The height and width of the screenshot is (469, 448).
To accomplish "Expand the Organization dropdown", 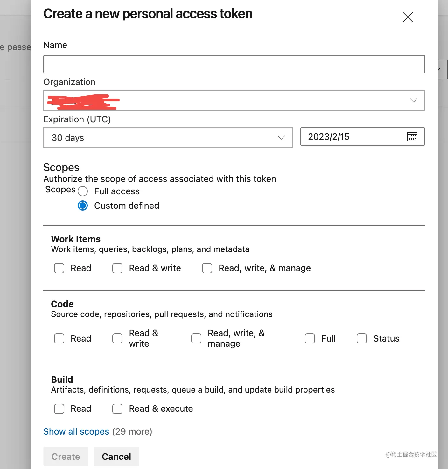I will pyautogui.click(x=234, y=100).
